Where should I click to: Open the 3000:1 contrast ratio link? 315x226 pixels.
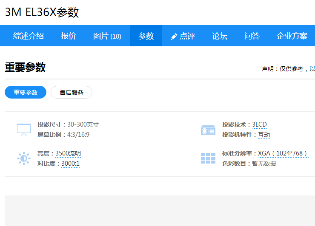pos(70,164)
